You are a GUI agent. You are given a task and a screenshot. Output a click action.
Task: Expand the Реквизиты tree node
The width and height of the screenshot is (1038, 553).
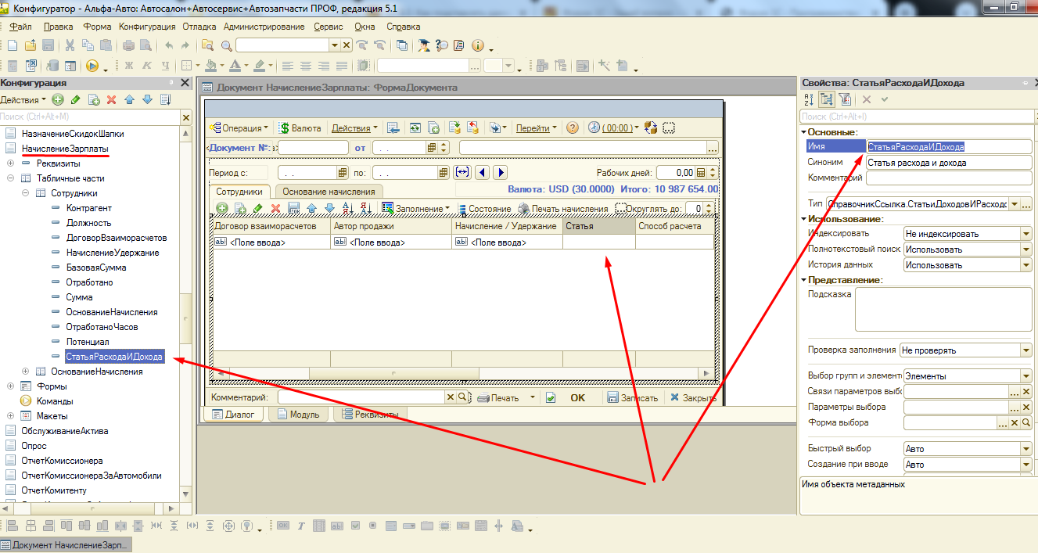10,163
